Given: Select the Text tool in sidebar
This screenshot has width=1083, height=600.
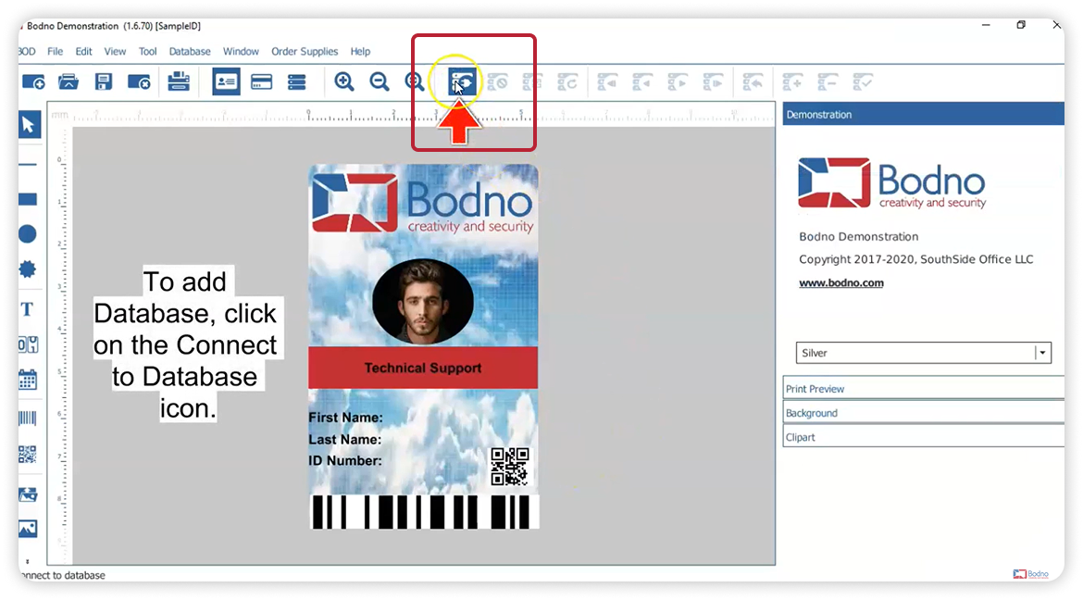Looking at the screenshot, I should [28, 309].
